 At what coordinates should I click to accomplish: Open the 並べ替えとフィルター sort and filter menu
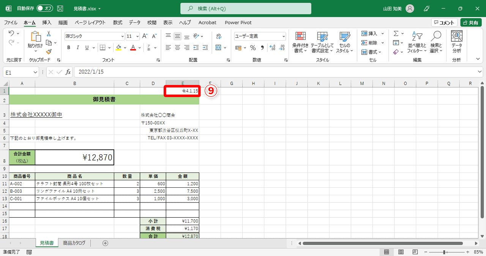pos(417,42)
